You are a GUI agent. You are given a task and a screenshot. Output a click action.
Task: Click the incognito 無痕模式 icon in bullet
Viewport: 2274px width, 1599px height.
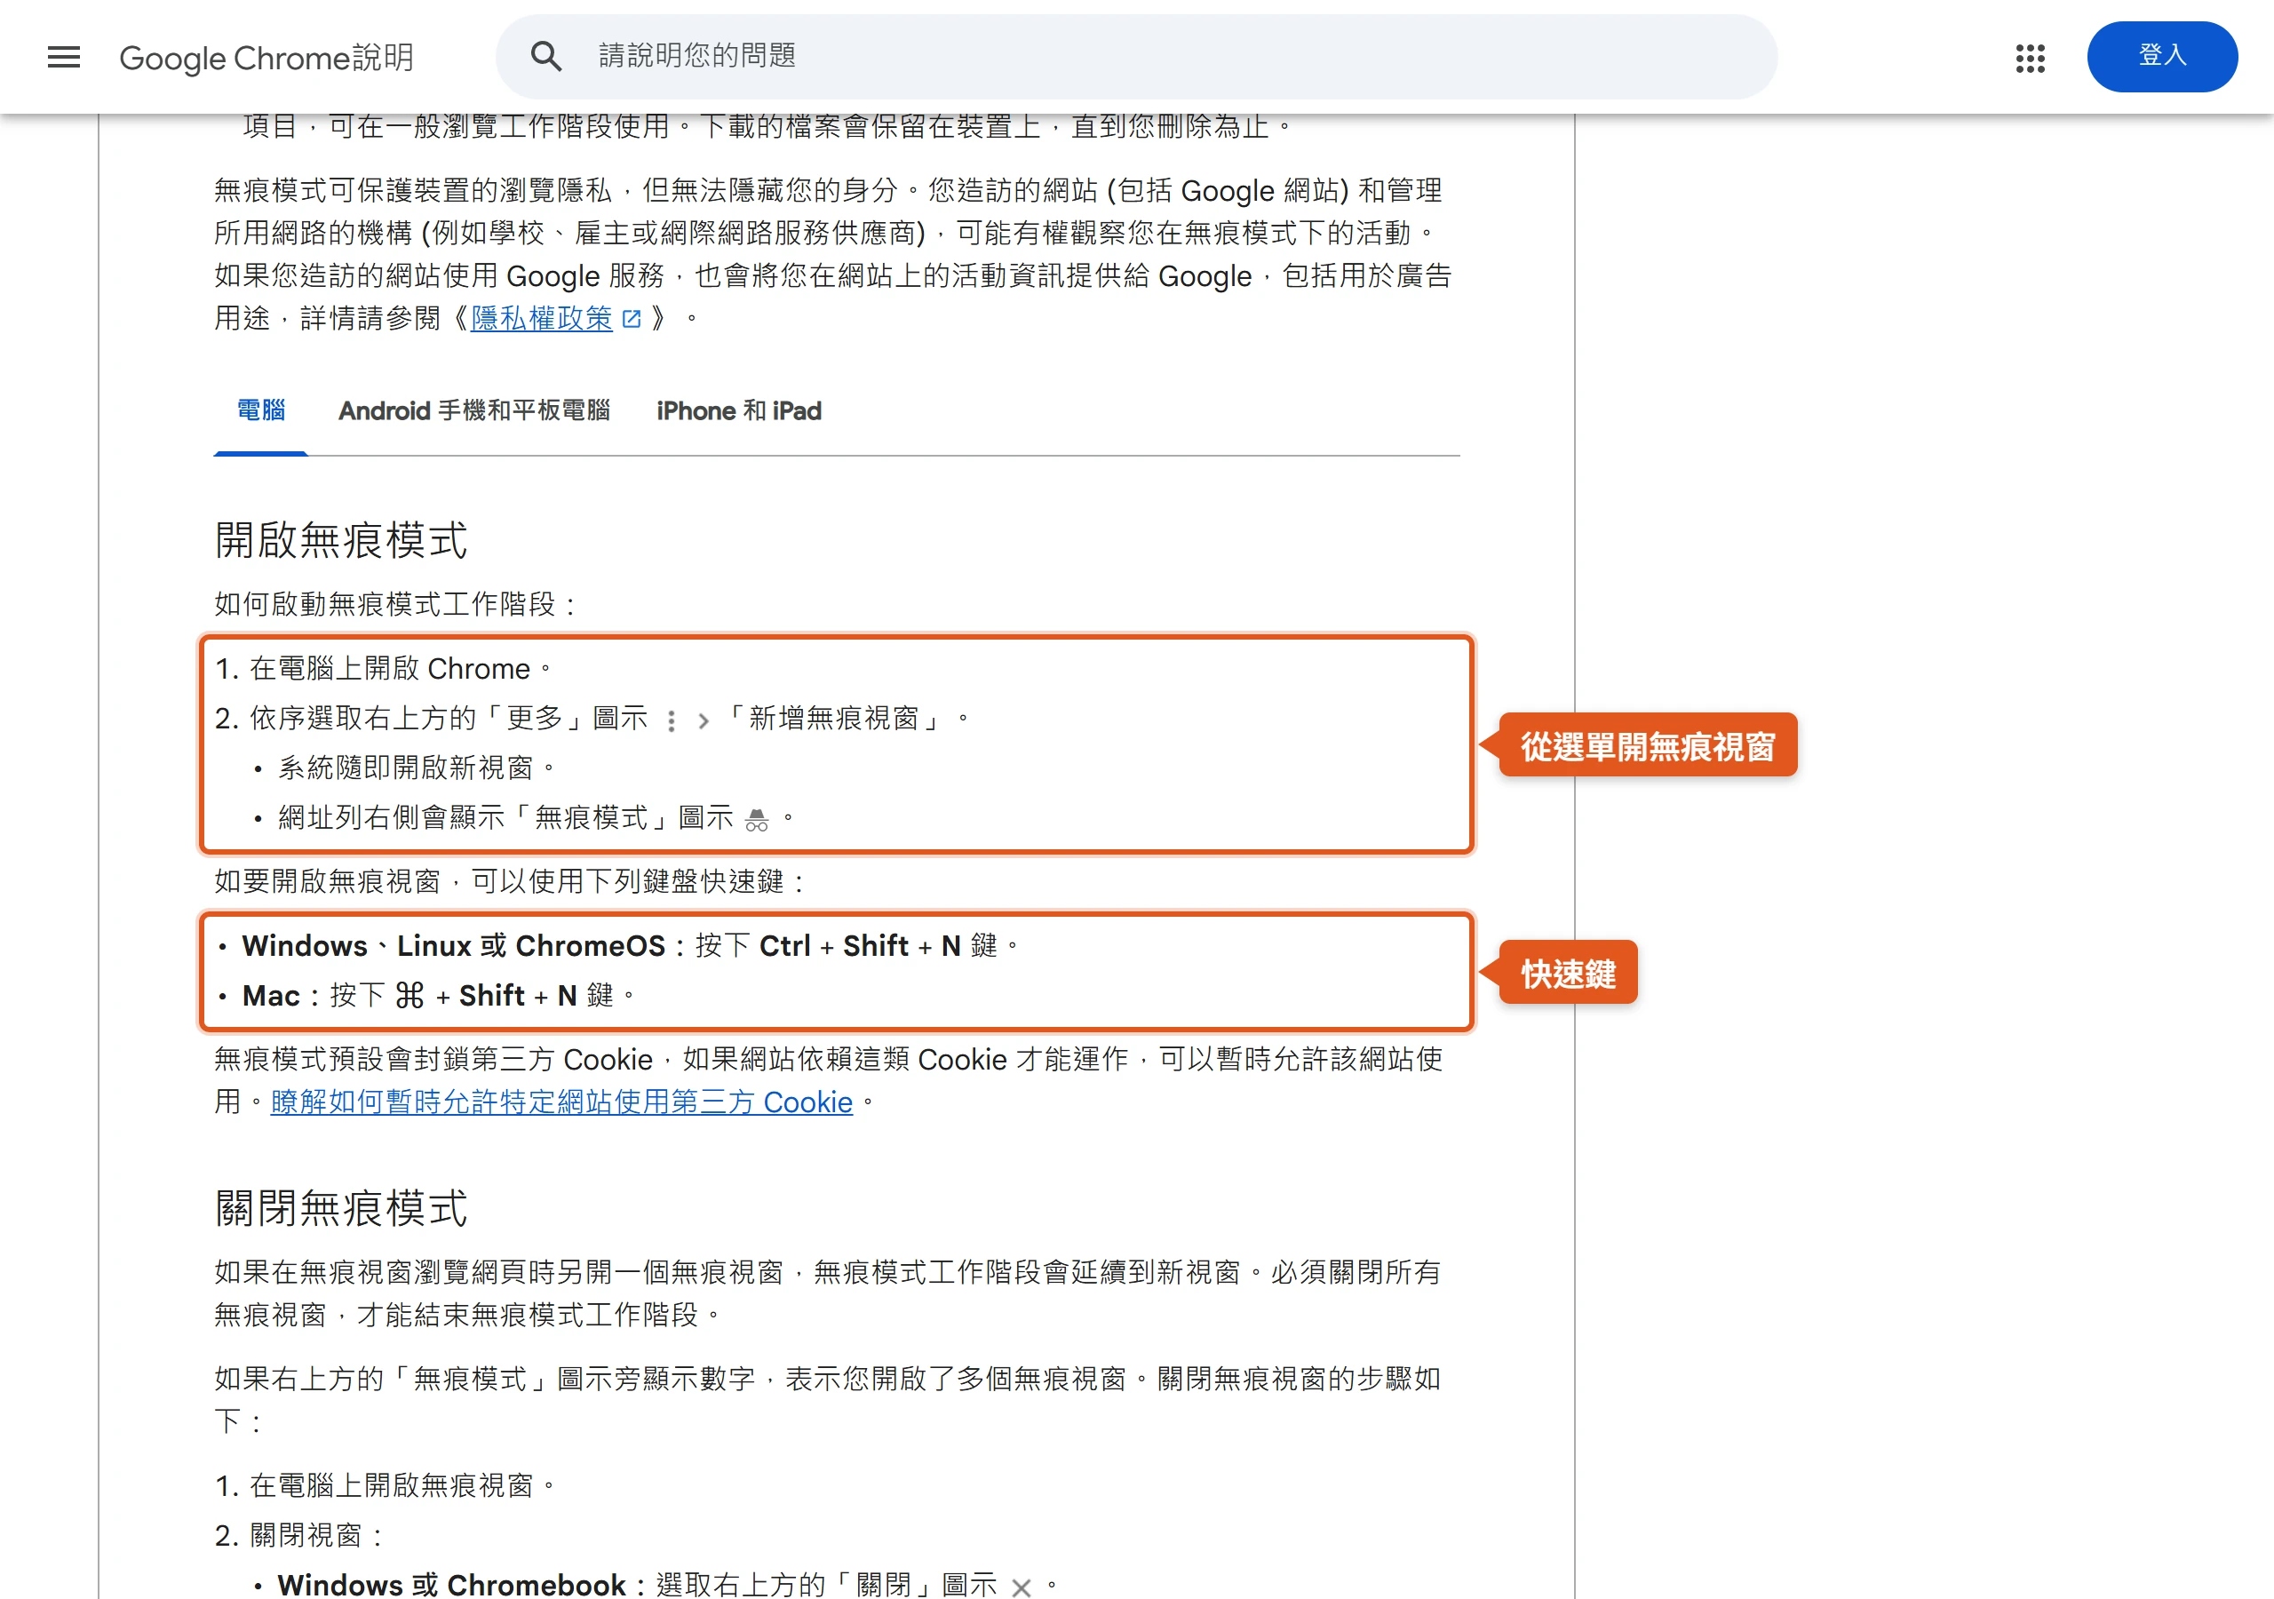click(757, 818)
